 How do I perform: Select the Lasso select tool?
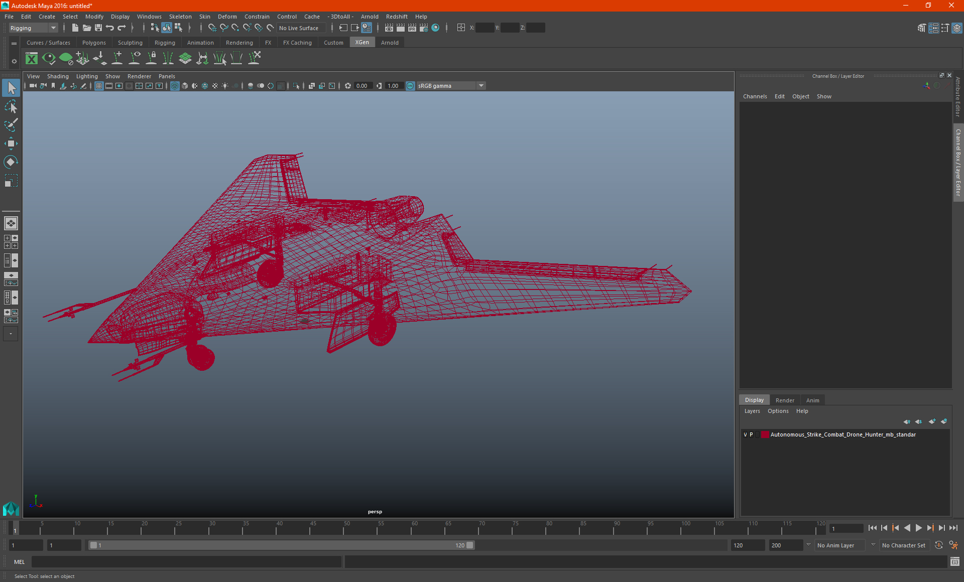(11, 106)
